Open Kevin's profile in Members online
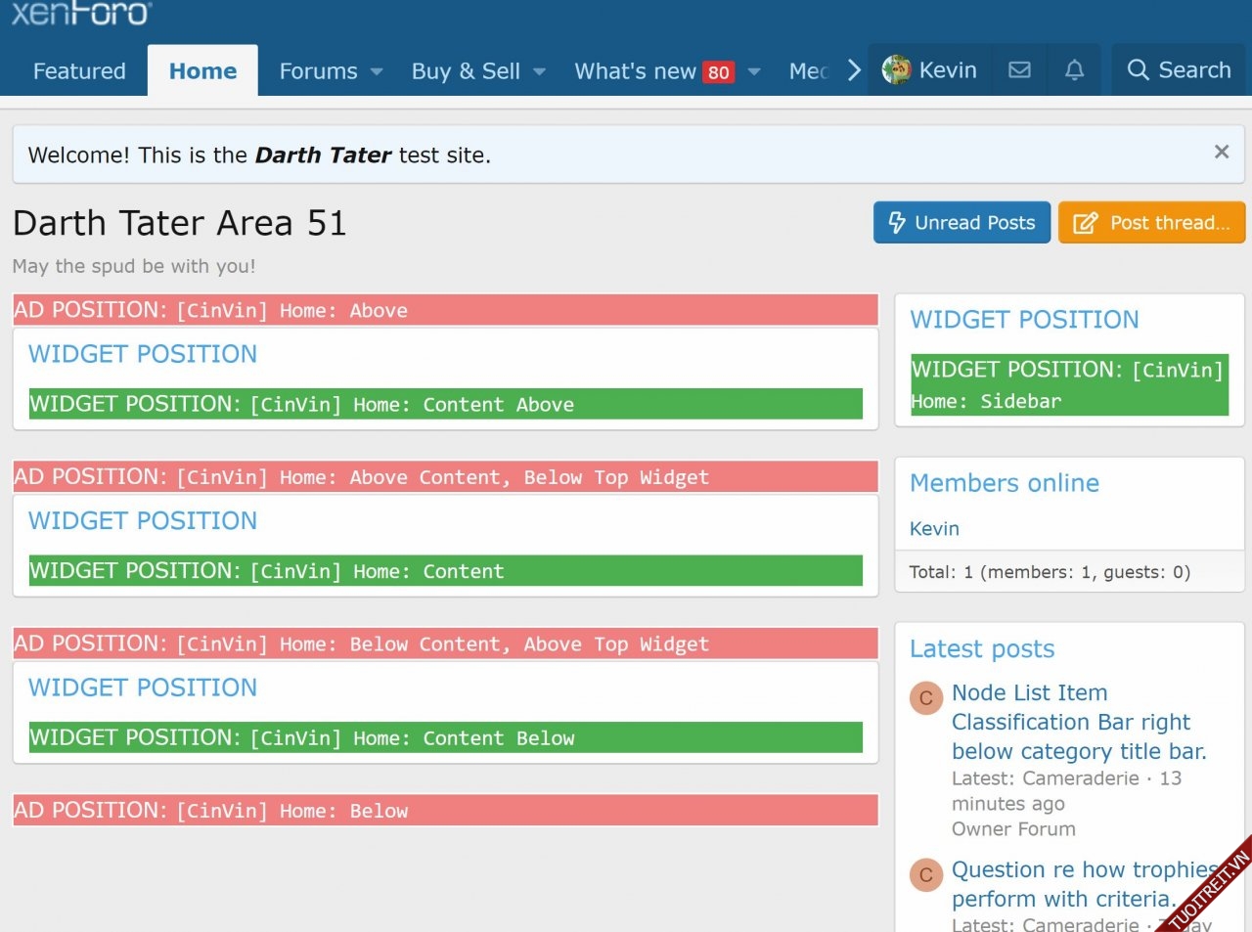The width and height of the screenshot is (1252, 932). [x=934, y=529]
